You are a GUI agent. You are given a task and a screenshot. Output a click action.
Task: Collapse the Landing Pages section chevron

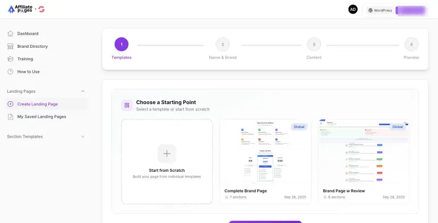click(x=83, y=91)
